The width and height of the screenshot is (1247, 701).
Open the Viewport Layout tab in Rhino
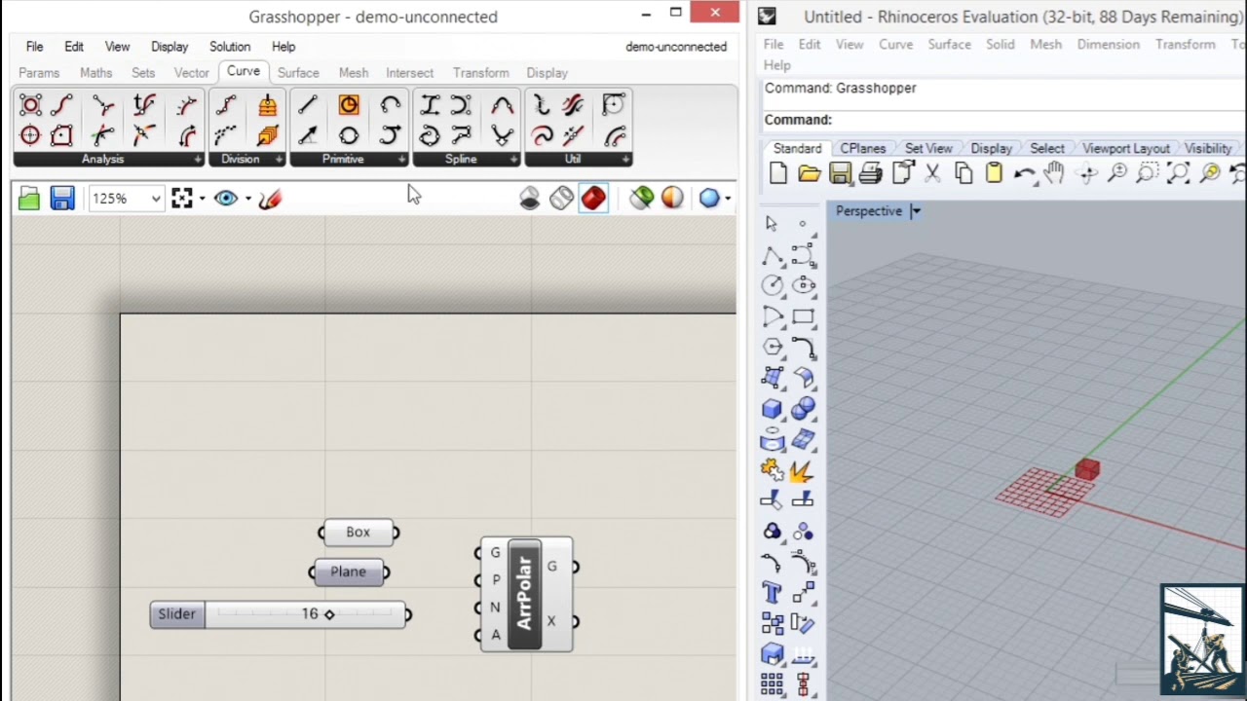[x=1125, y=149]
